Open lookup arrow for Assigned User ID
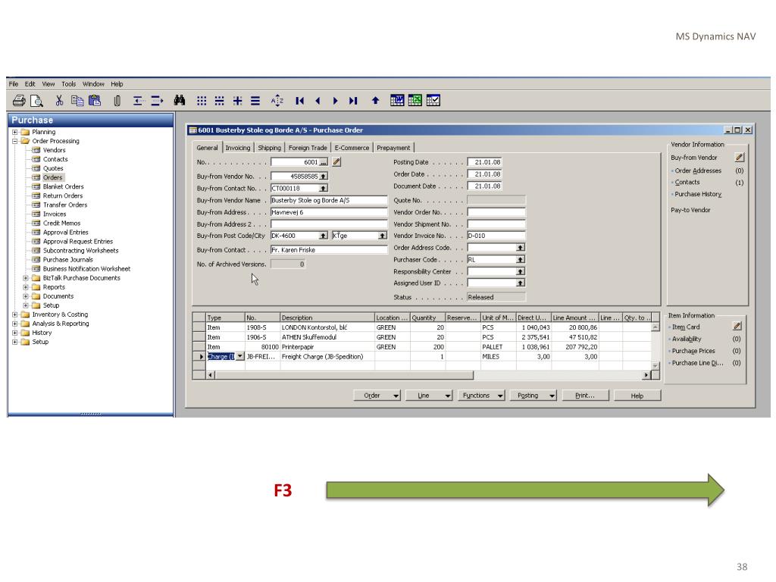Screen dimensions: 776x582 coord(520,283)
